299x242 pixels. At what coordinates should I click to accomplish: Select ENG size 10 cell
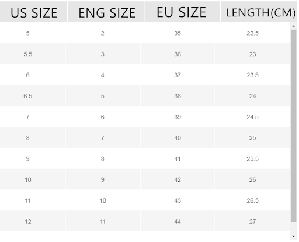point(103,200)
